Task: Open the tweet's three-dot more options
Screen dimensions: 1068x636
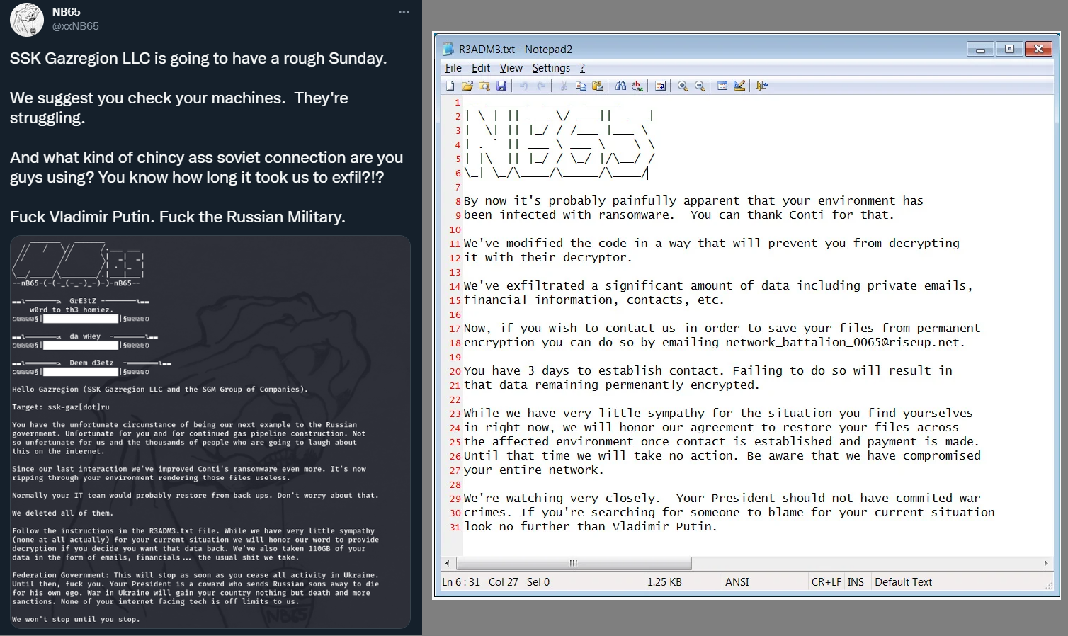Action: (x=404, y=12)
